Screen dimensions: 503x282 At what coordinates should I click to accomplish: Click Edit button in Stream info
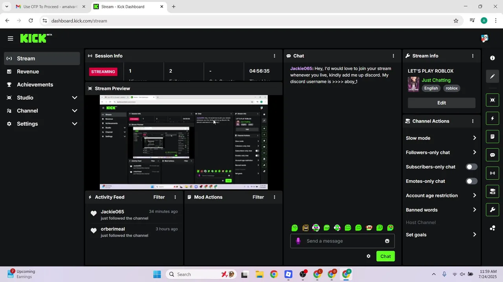tap(442, 103)
